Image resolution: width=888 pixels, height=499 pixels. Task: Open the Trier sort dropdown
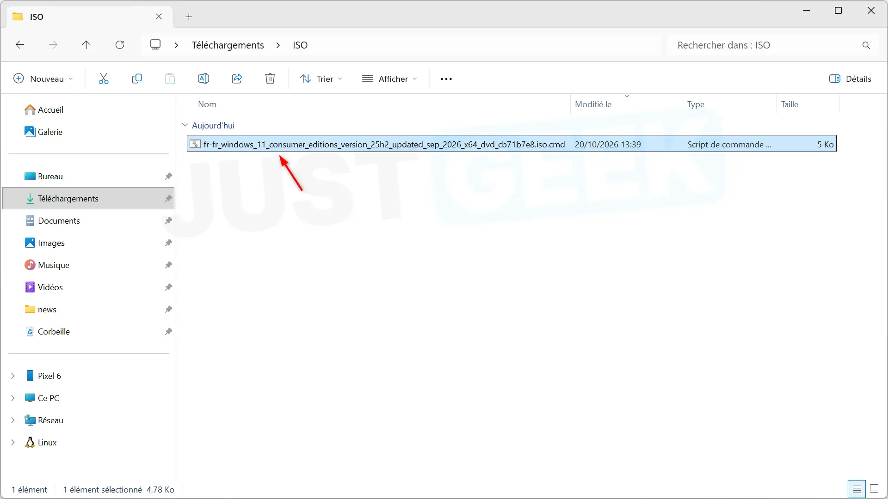321,79
